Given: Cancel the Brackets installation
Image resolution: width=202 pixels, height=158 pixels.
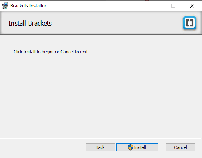Looking at the screenshot, I should [181, 147].
